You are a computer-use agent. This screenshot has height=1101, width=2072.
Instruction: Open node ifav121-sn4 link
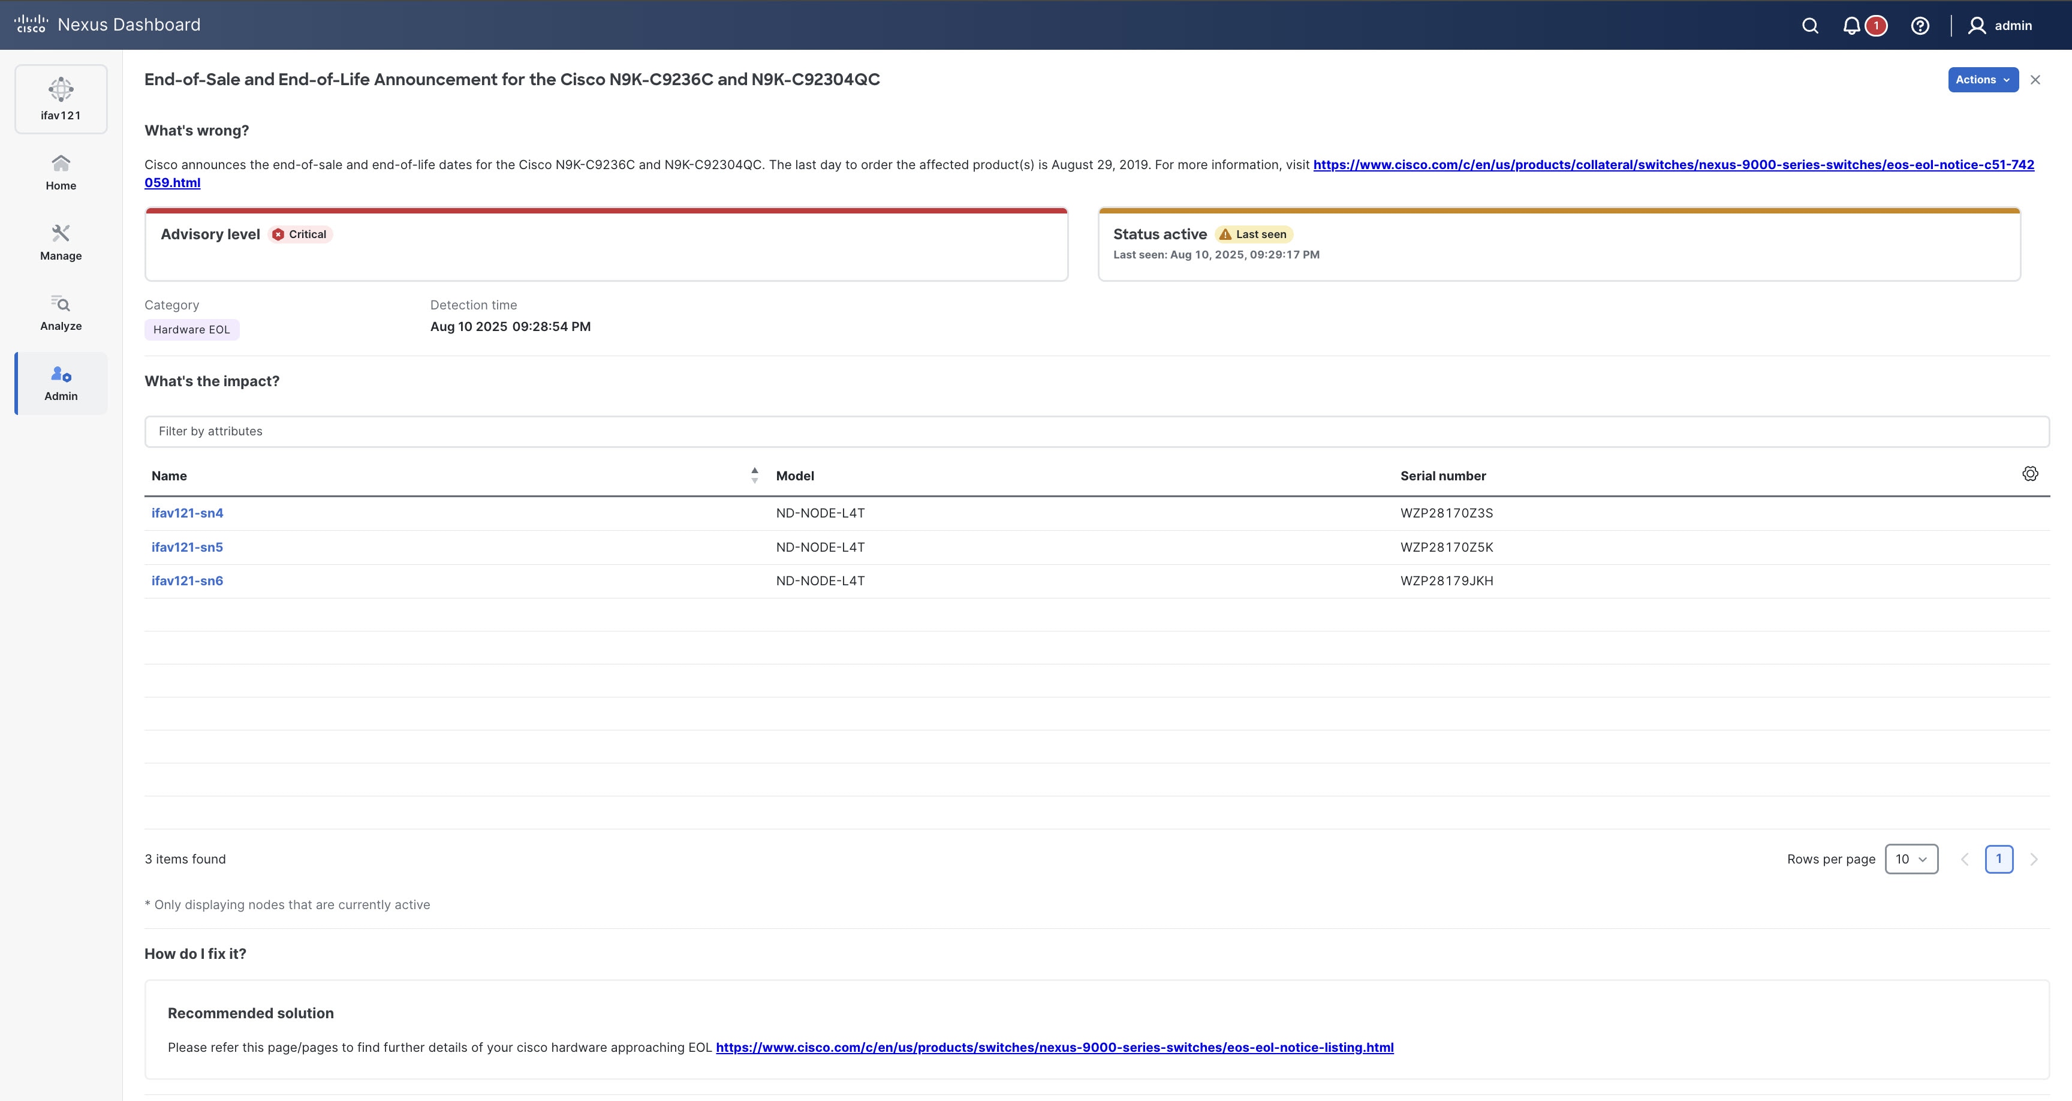pyautogui.click(x=188, y=513)
